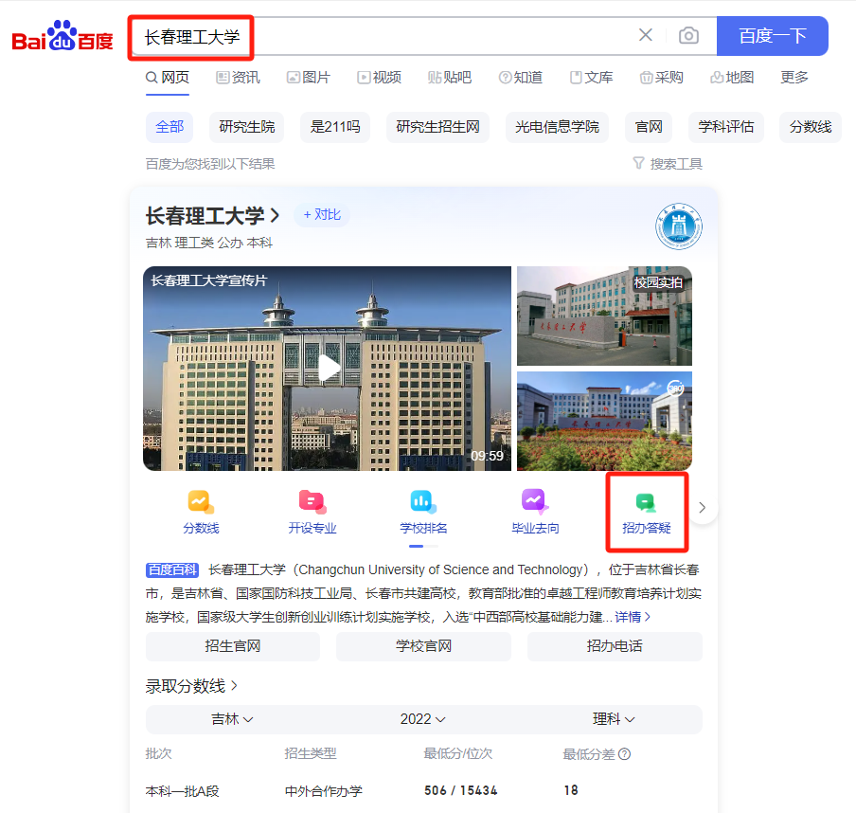856x813 pixels.
Task: Open the 理科 subject dropdown
Action: click(614, 719)
